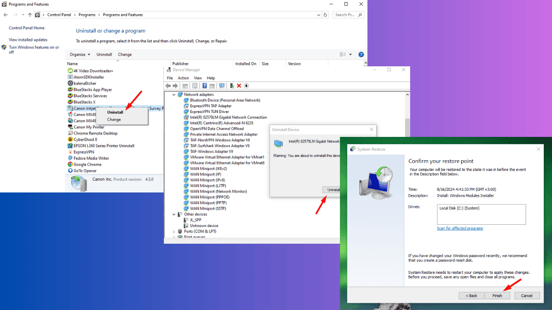The height and width of the screenshot is (310, 552).
Task: Click Scan for hardware changes monitor icon
Action: pyautogui.click(x=222, y=86)
